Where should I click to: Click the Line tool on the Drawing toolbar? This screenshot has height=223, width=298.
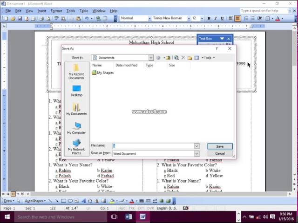50,201
